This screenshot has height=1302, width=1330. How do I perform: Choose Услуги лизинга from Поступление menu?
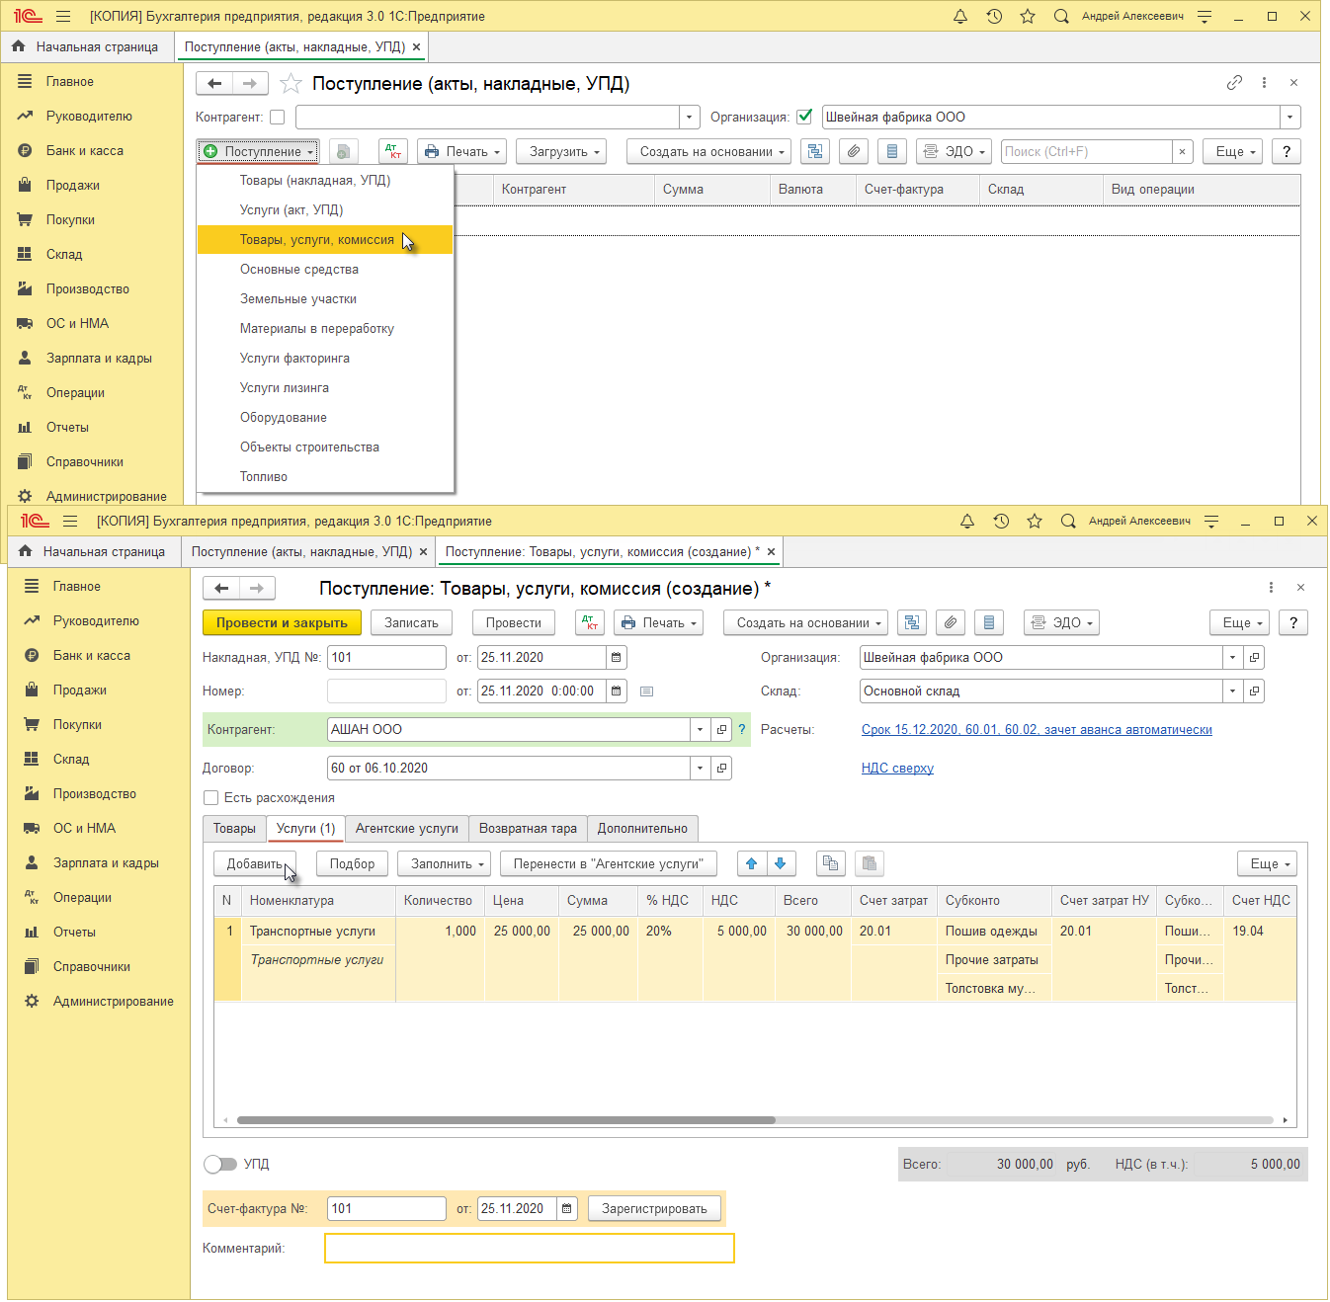pyautogui.click(x=325, y=387)
